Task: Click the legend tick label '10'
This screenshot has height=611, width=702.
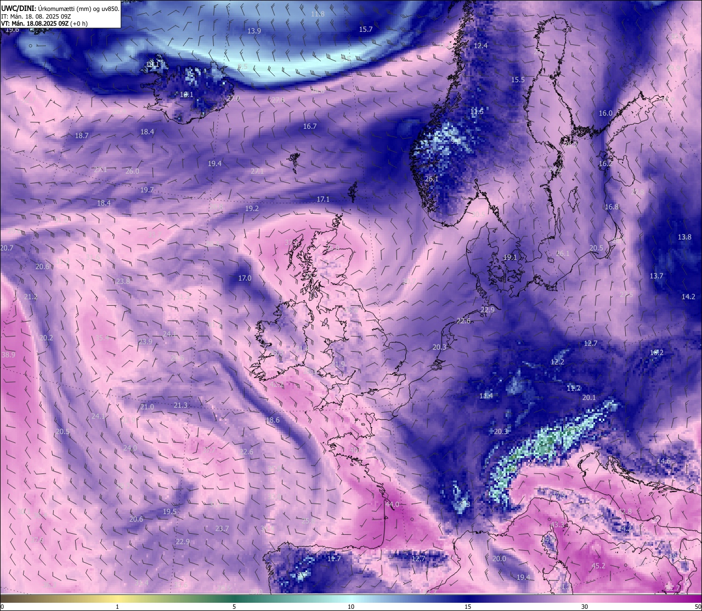Action: [351, 607]
